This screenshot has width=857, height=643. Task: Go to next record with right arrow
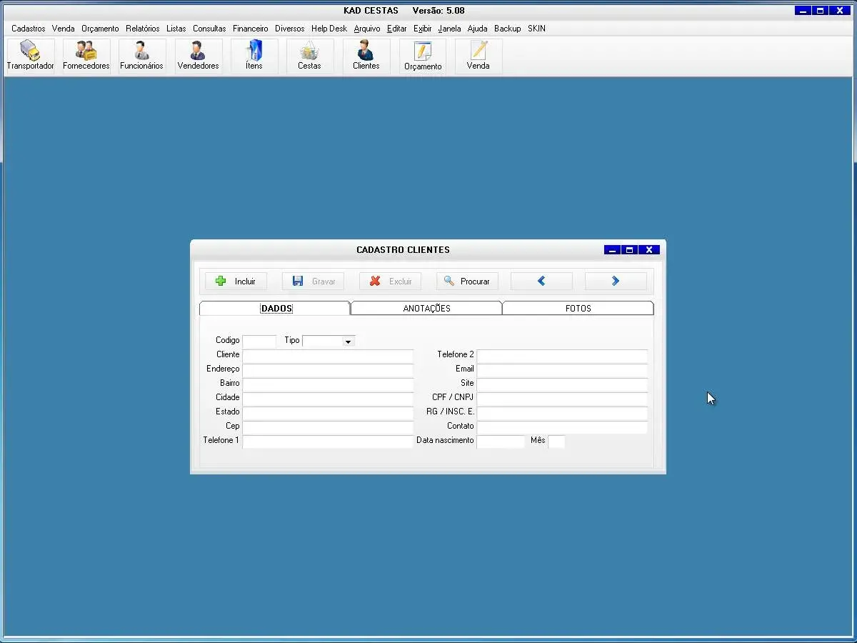pos(615,281)
